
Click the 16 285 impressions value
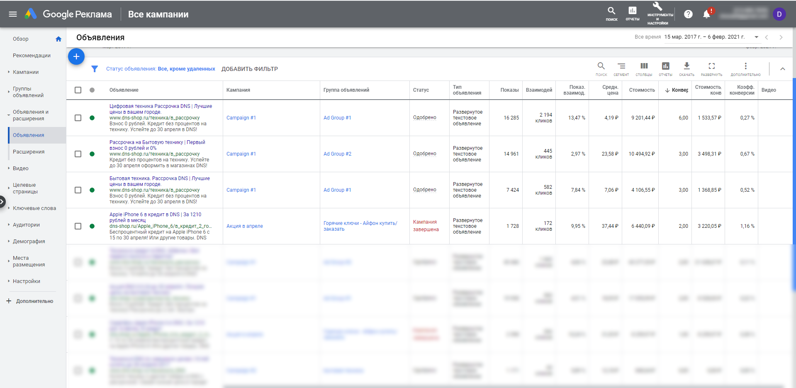tap(511, 118)
